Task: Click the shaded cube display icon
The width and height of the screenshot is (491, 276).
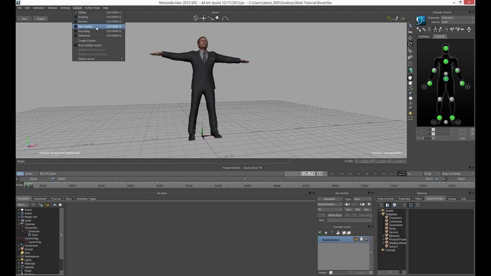Action: coord(410,78)
